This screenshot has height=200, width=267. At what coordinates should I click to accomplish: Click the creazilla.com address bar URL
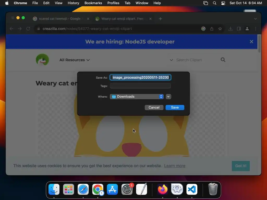coord(87,29)
